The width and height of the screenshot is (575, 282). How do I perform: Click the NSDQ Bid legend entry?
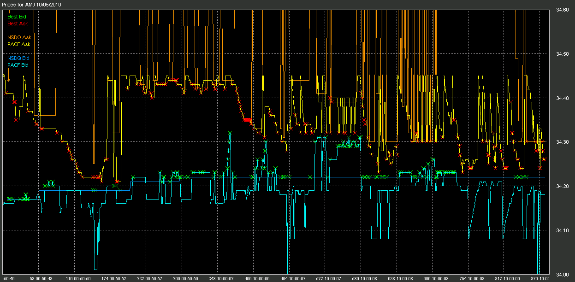click(18, 59)
